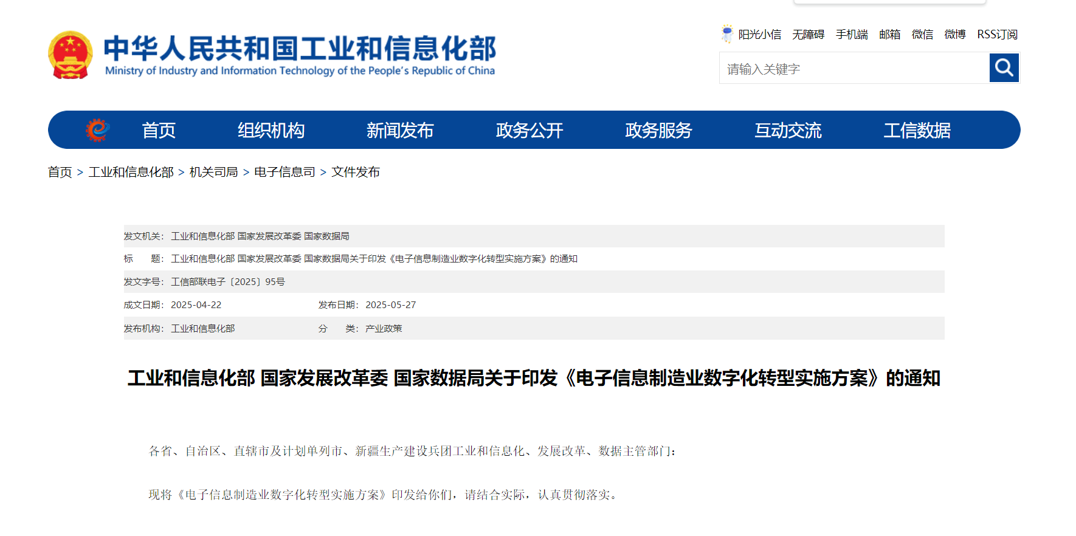
Task: Click the 阳光小信 robot mascot icon
Action: click(727, 34)
